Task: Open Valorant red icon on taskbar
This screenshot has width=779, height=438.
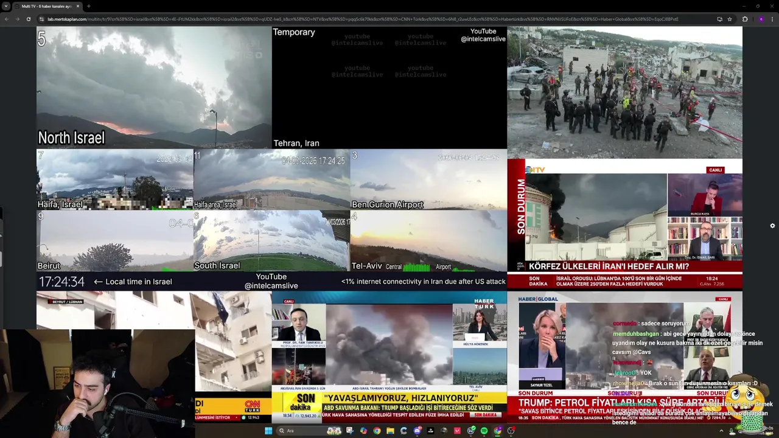Action: coord(457,431)
